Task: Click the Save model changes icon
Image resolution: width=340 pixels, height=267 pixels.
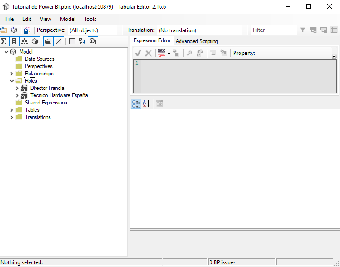Action: click(27, 30)
